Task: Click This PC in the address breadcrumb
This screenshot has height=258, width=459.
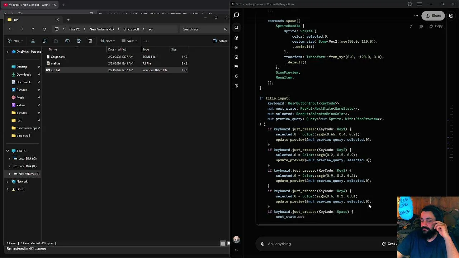Action: tap(74, 29)
